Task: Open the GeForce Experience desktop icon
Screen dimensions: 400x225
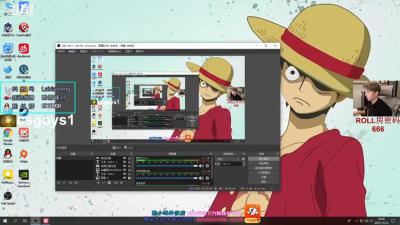Action: [23, 178]
